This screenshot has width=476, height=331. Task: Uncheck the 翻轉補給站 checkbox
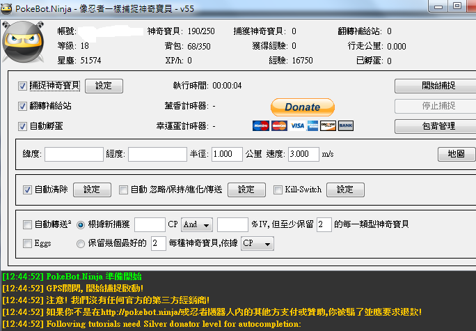[22, 106]
